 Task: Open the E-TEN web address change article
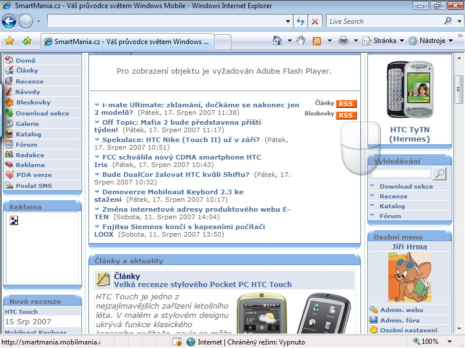192,213
